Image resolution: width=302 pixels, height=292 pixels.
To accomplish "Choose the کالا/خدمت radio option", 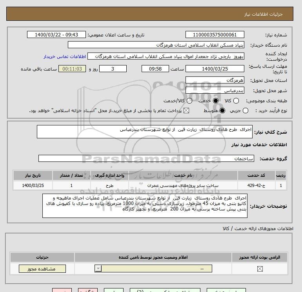I will (x=189, y=101).
